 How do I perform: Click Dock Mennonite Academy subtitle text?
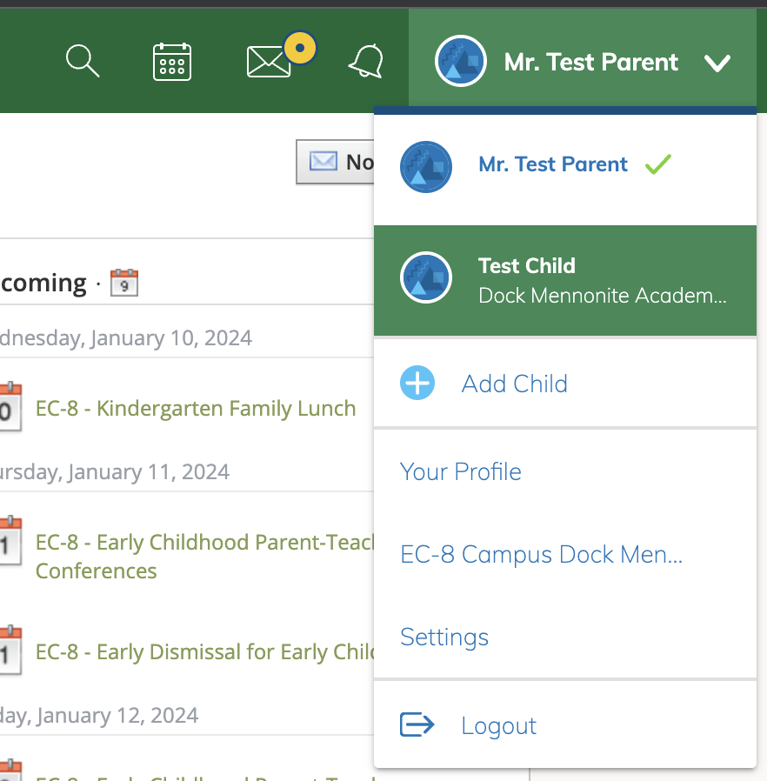(x=603, y=296)
